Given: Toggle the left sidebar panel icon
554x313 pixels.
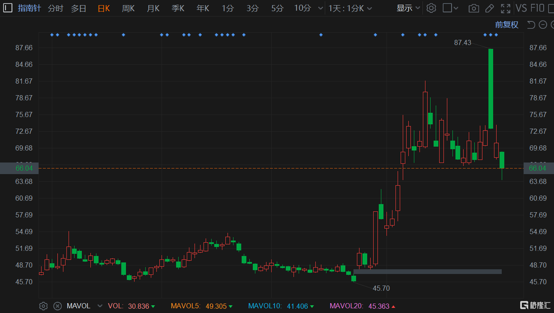Looking at the screenshot, I should click(8, 8).
